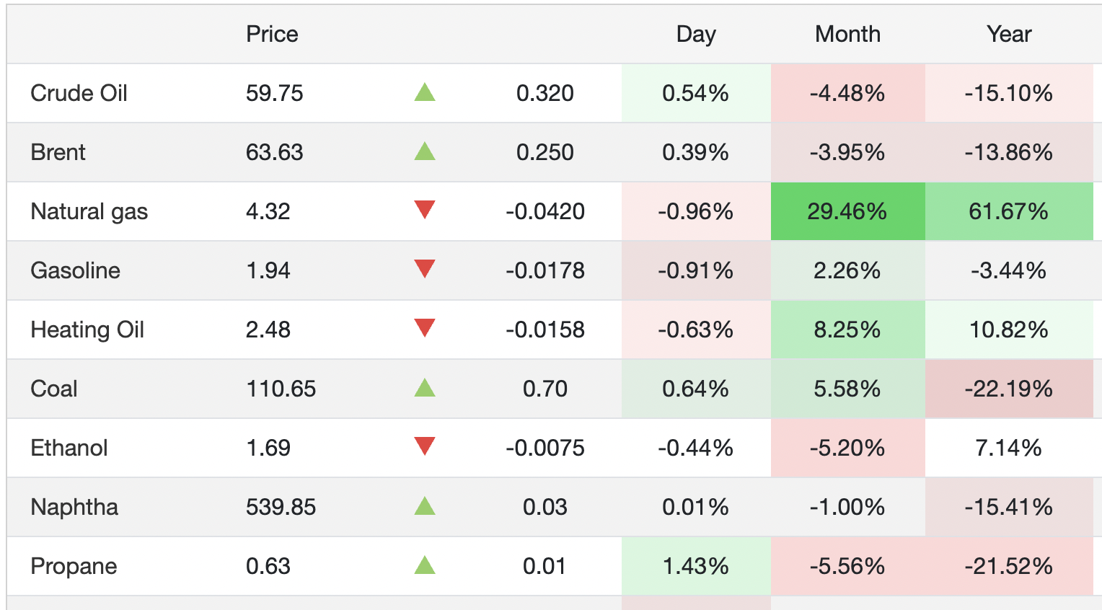This screenshot has width=1102, height=610.
Task: Click Natural gas 29.46% monthly change cell
Action: 847,211
